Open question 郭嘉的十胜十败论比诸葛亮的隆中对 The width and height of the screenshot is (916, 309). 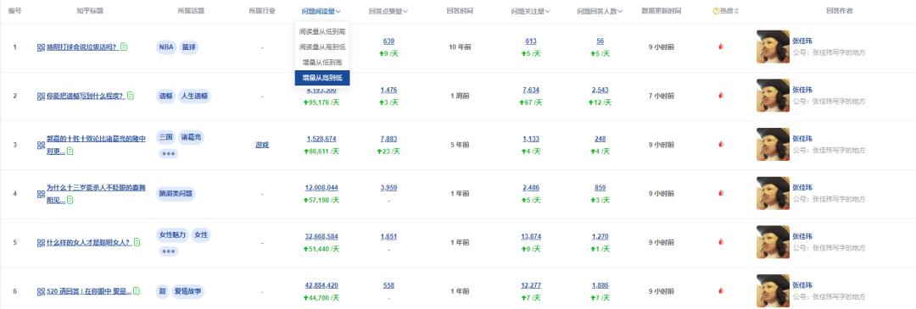coord(96,145)
